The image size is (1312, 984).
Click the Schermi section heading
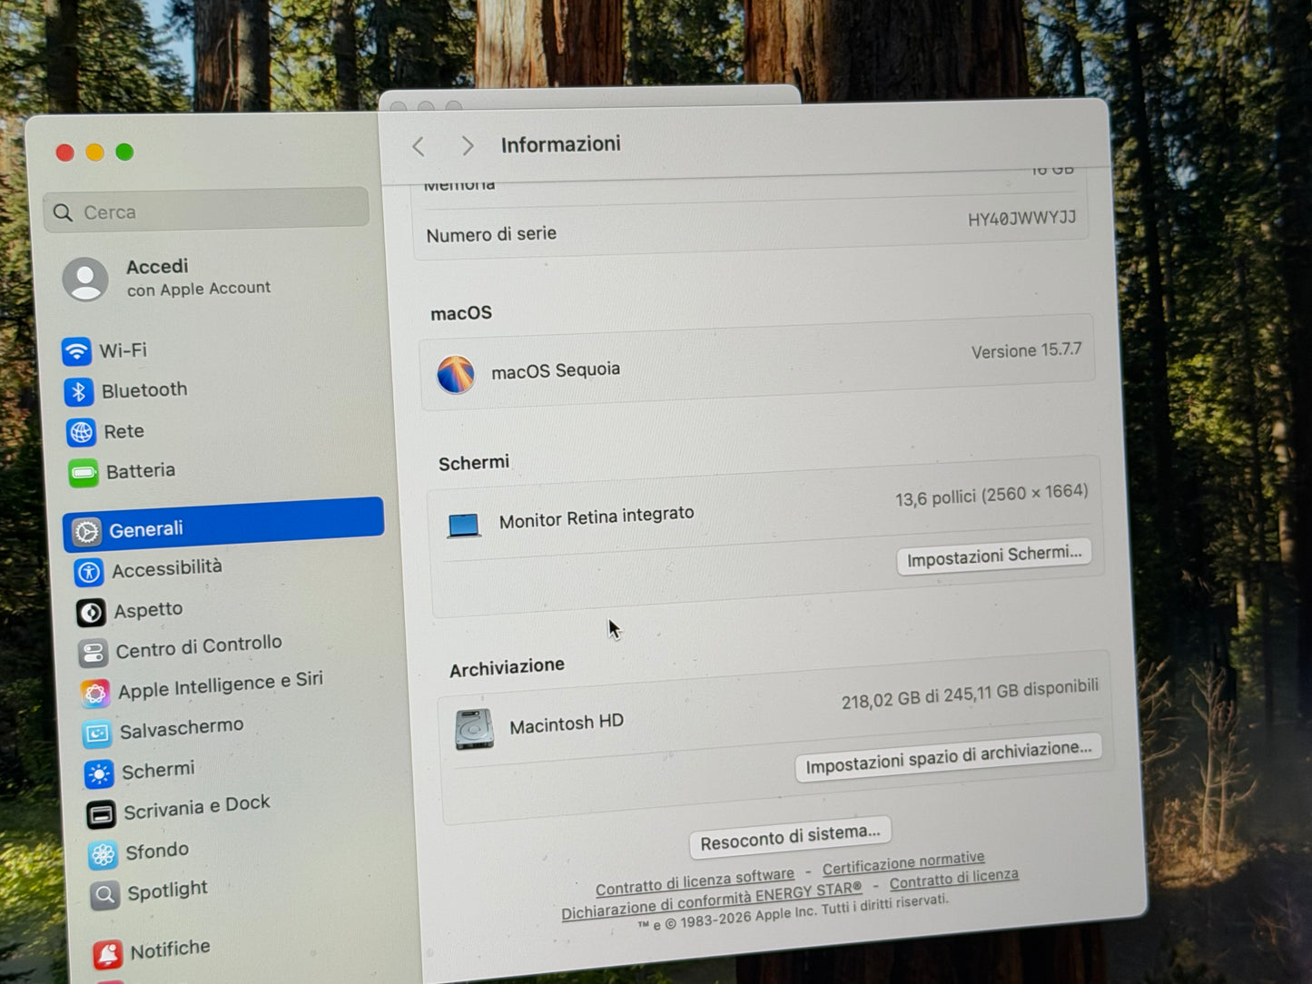[474, 463]
